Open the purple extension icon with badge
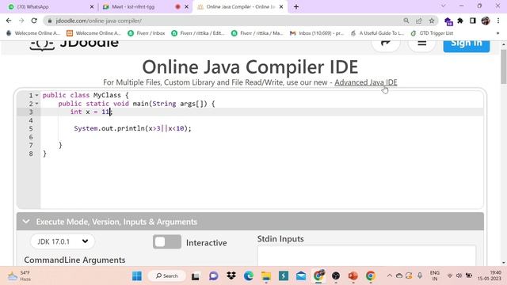This screenshot has width=507, height=285. point(448,21)
